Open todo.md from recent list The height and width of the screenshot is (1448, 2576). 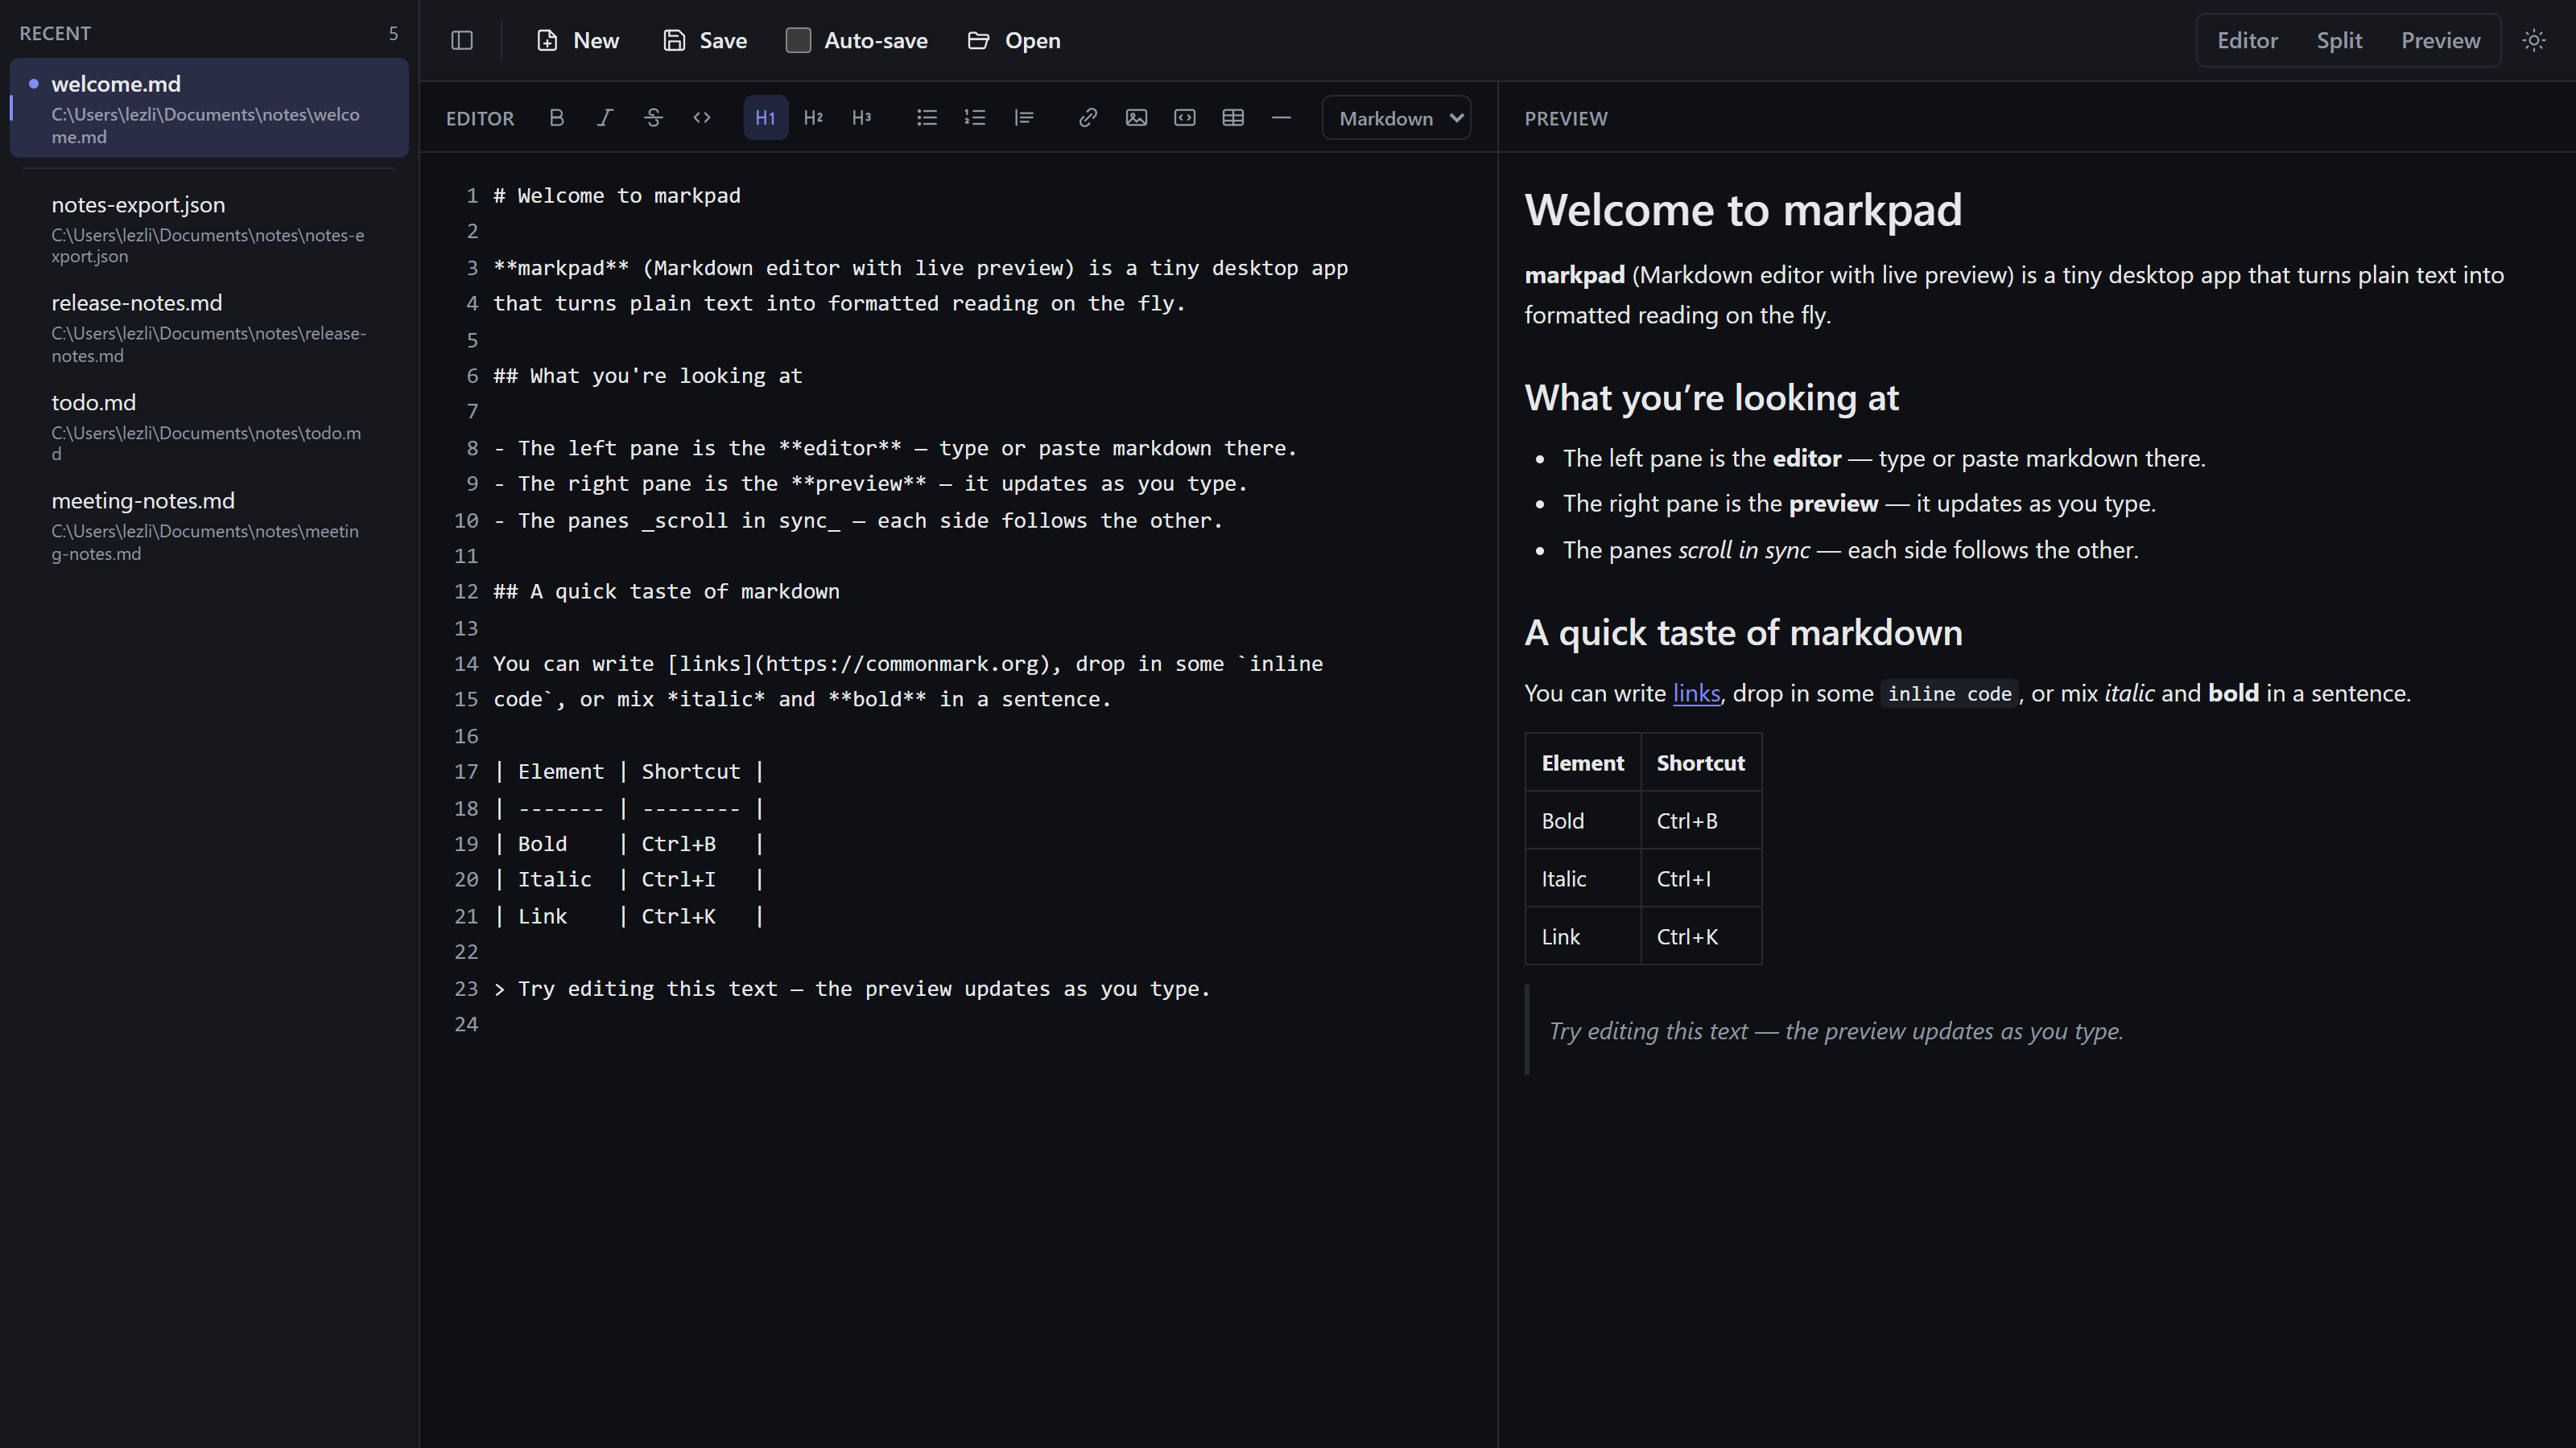(x=209, y=426)
